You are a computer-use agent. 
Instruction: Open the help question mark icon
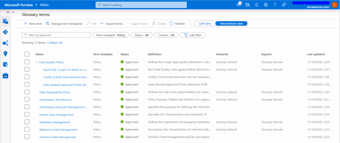click(275, 5)
